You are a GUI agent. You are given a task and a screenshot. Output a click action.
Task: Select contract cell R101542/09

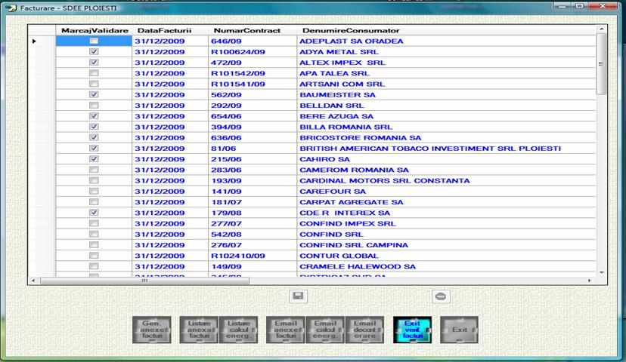pos(253,73)
